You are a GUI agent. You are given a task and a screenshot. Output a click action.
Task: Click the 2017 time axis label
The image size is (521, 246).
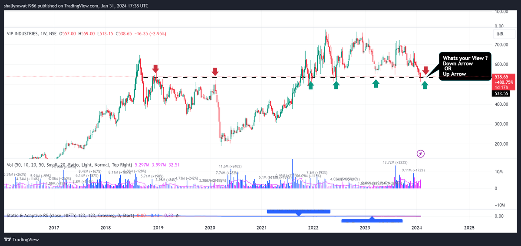(54, 227)
